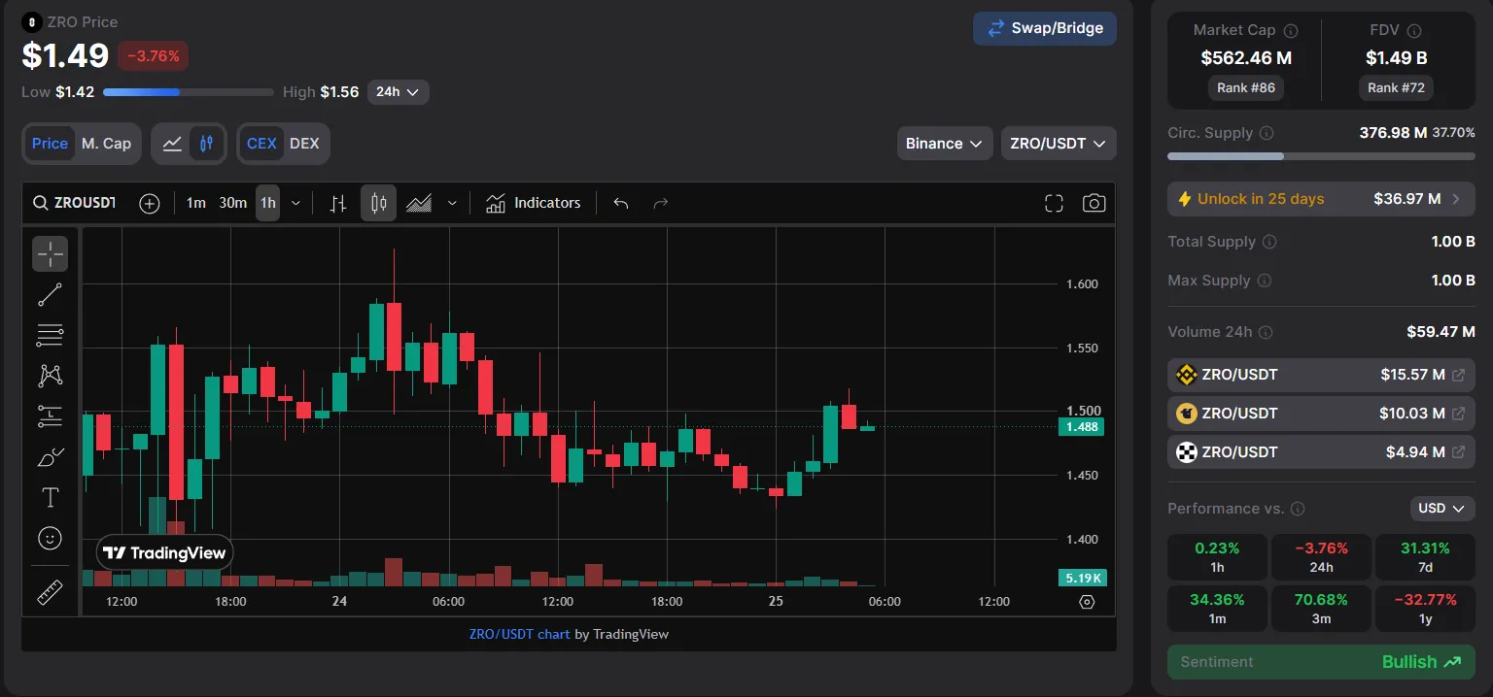Redo the last chart action

coord(661,203)
